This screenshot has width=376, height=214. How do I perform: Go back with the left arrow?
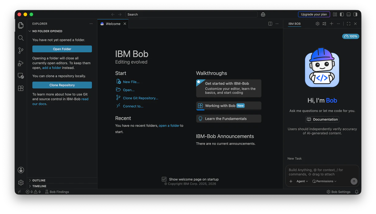click(x=113, y=14)
